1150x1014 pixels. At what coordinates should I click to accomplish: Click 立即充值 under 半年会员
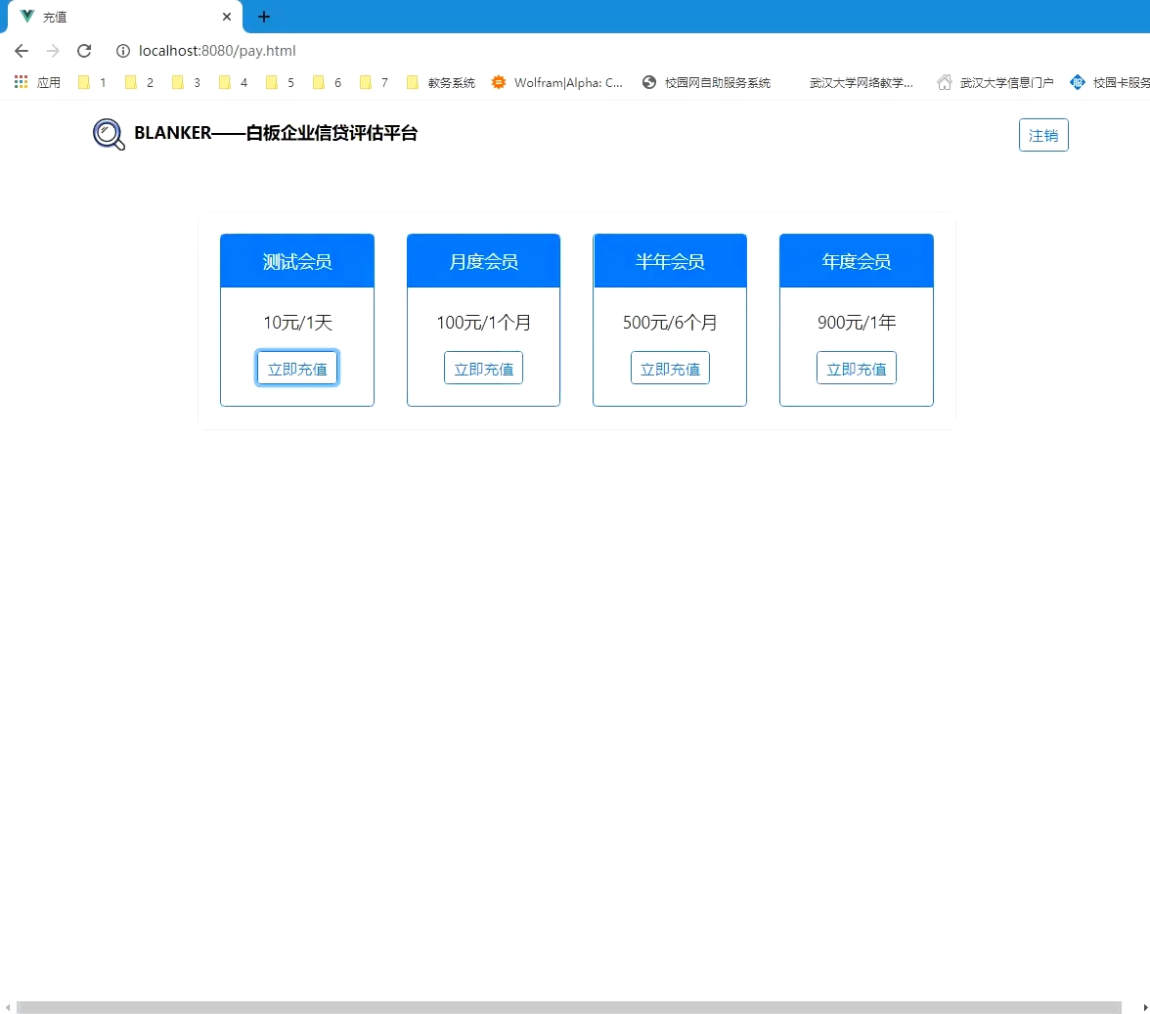[670, 368]
